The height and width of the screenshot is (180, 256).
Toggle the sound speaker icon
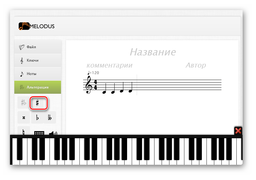(x=53, y=133)
